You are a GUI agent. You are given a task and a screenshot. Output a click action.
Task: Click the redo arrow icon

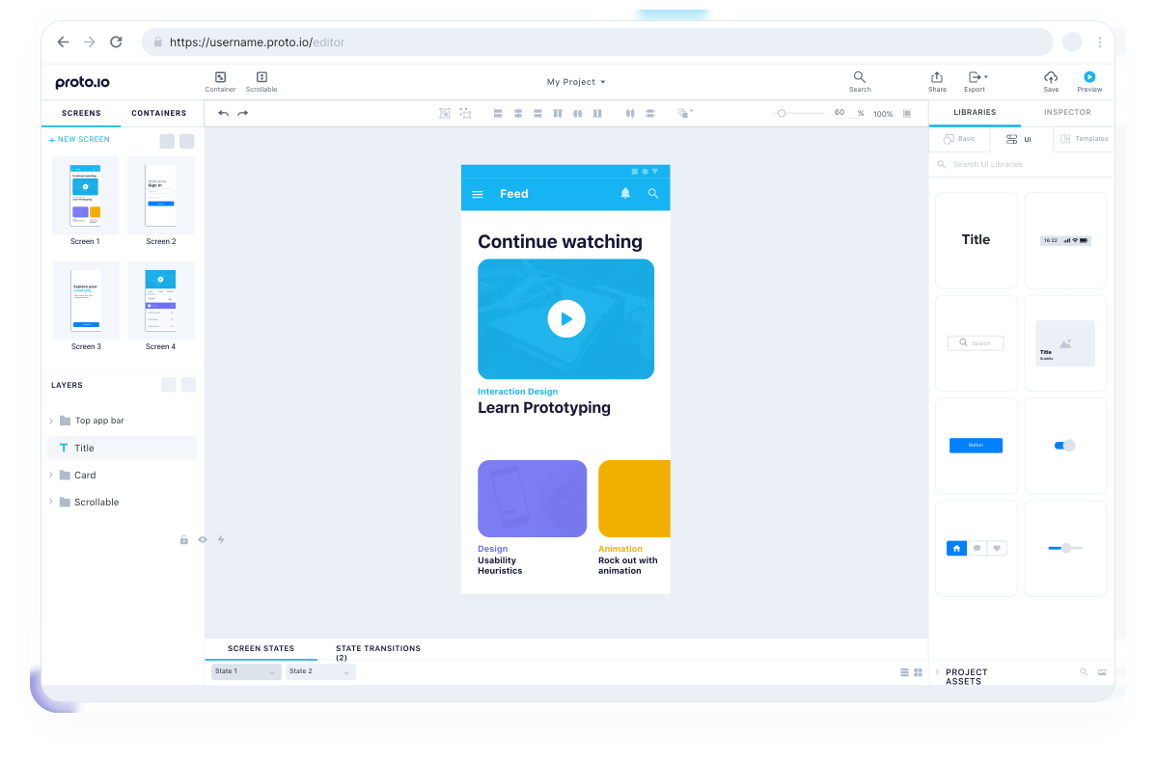pos(243,113)
